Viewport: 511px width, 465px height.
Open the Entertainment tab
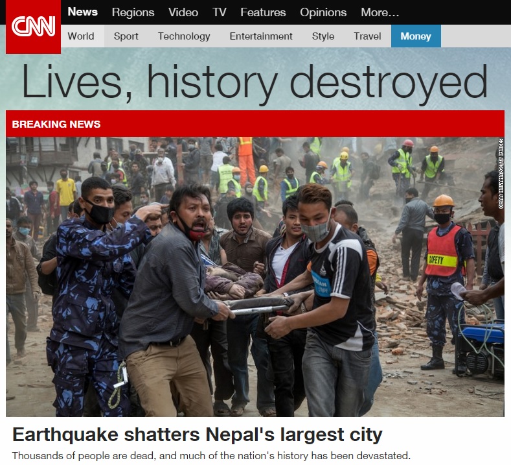[261, 36]
